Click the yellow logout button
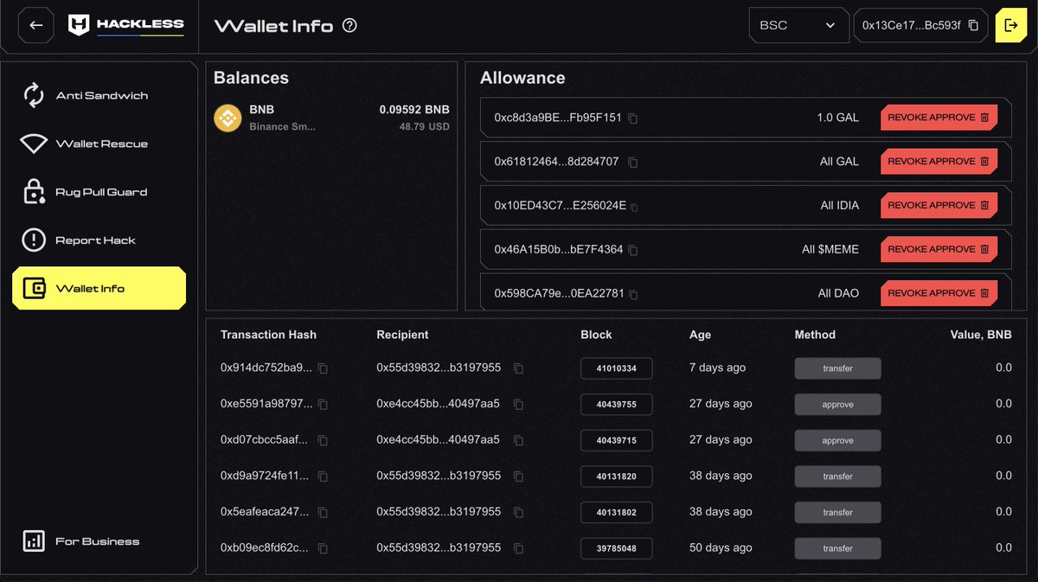 [x=1011, y=25]
